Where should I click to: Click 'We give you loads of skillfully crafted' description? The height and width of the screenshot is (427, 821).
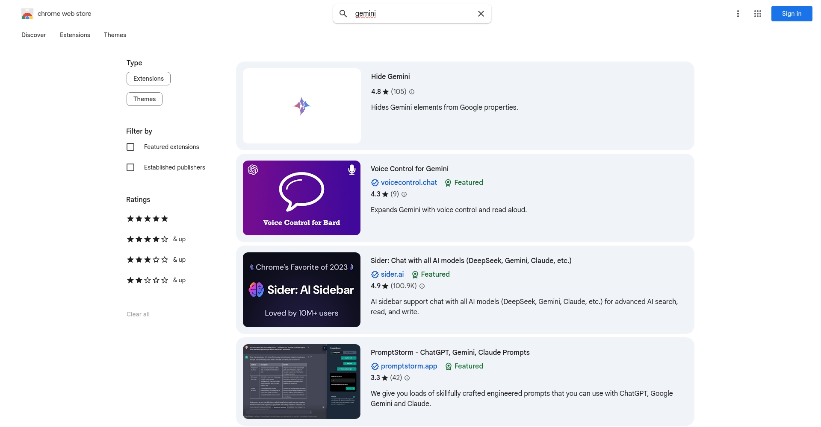[522, 398]
